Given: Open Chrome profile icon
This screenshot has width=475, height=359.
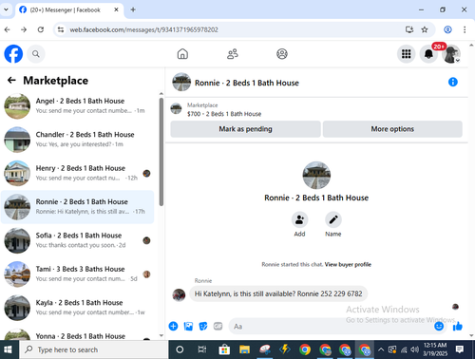Looking at the screenshot, I should [447, 29].
